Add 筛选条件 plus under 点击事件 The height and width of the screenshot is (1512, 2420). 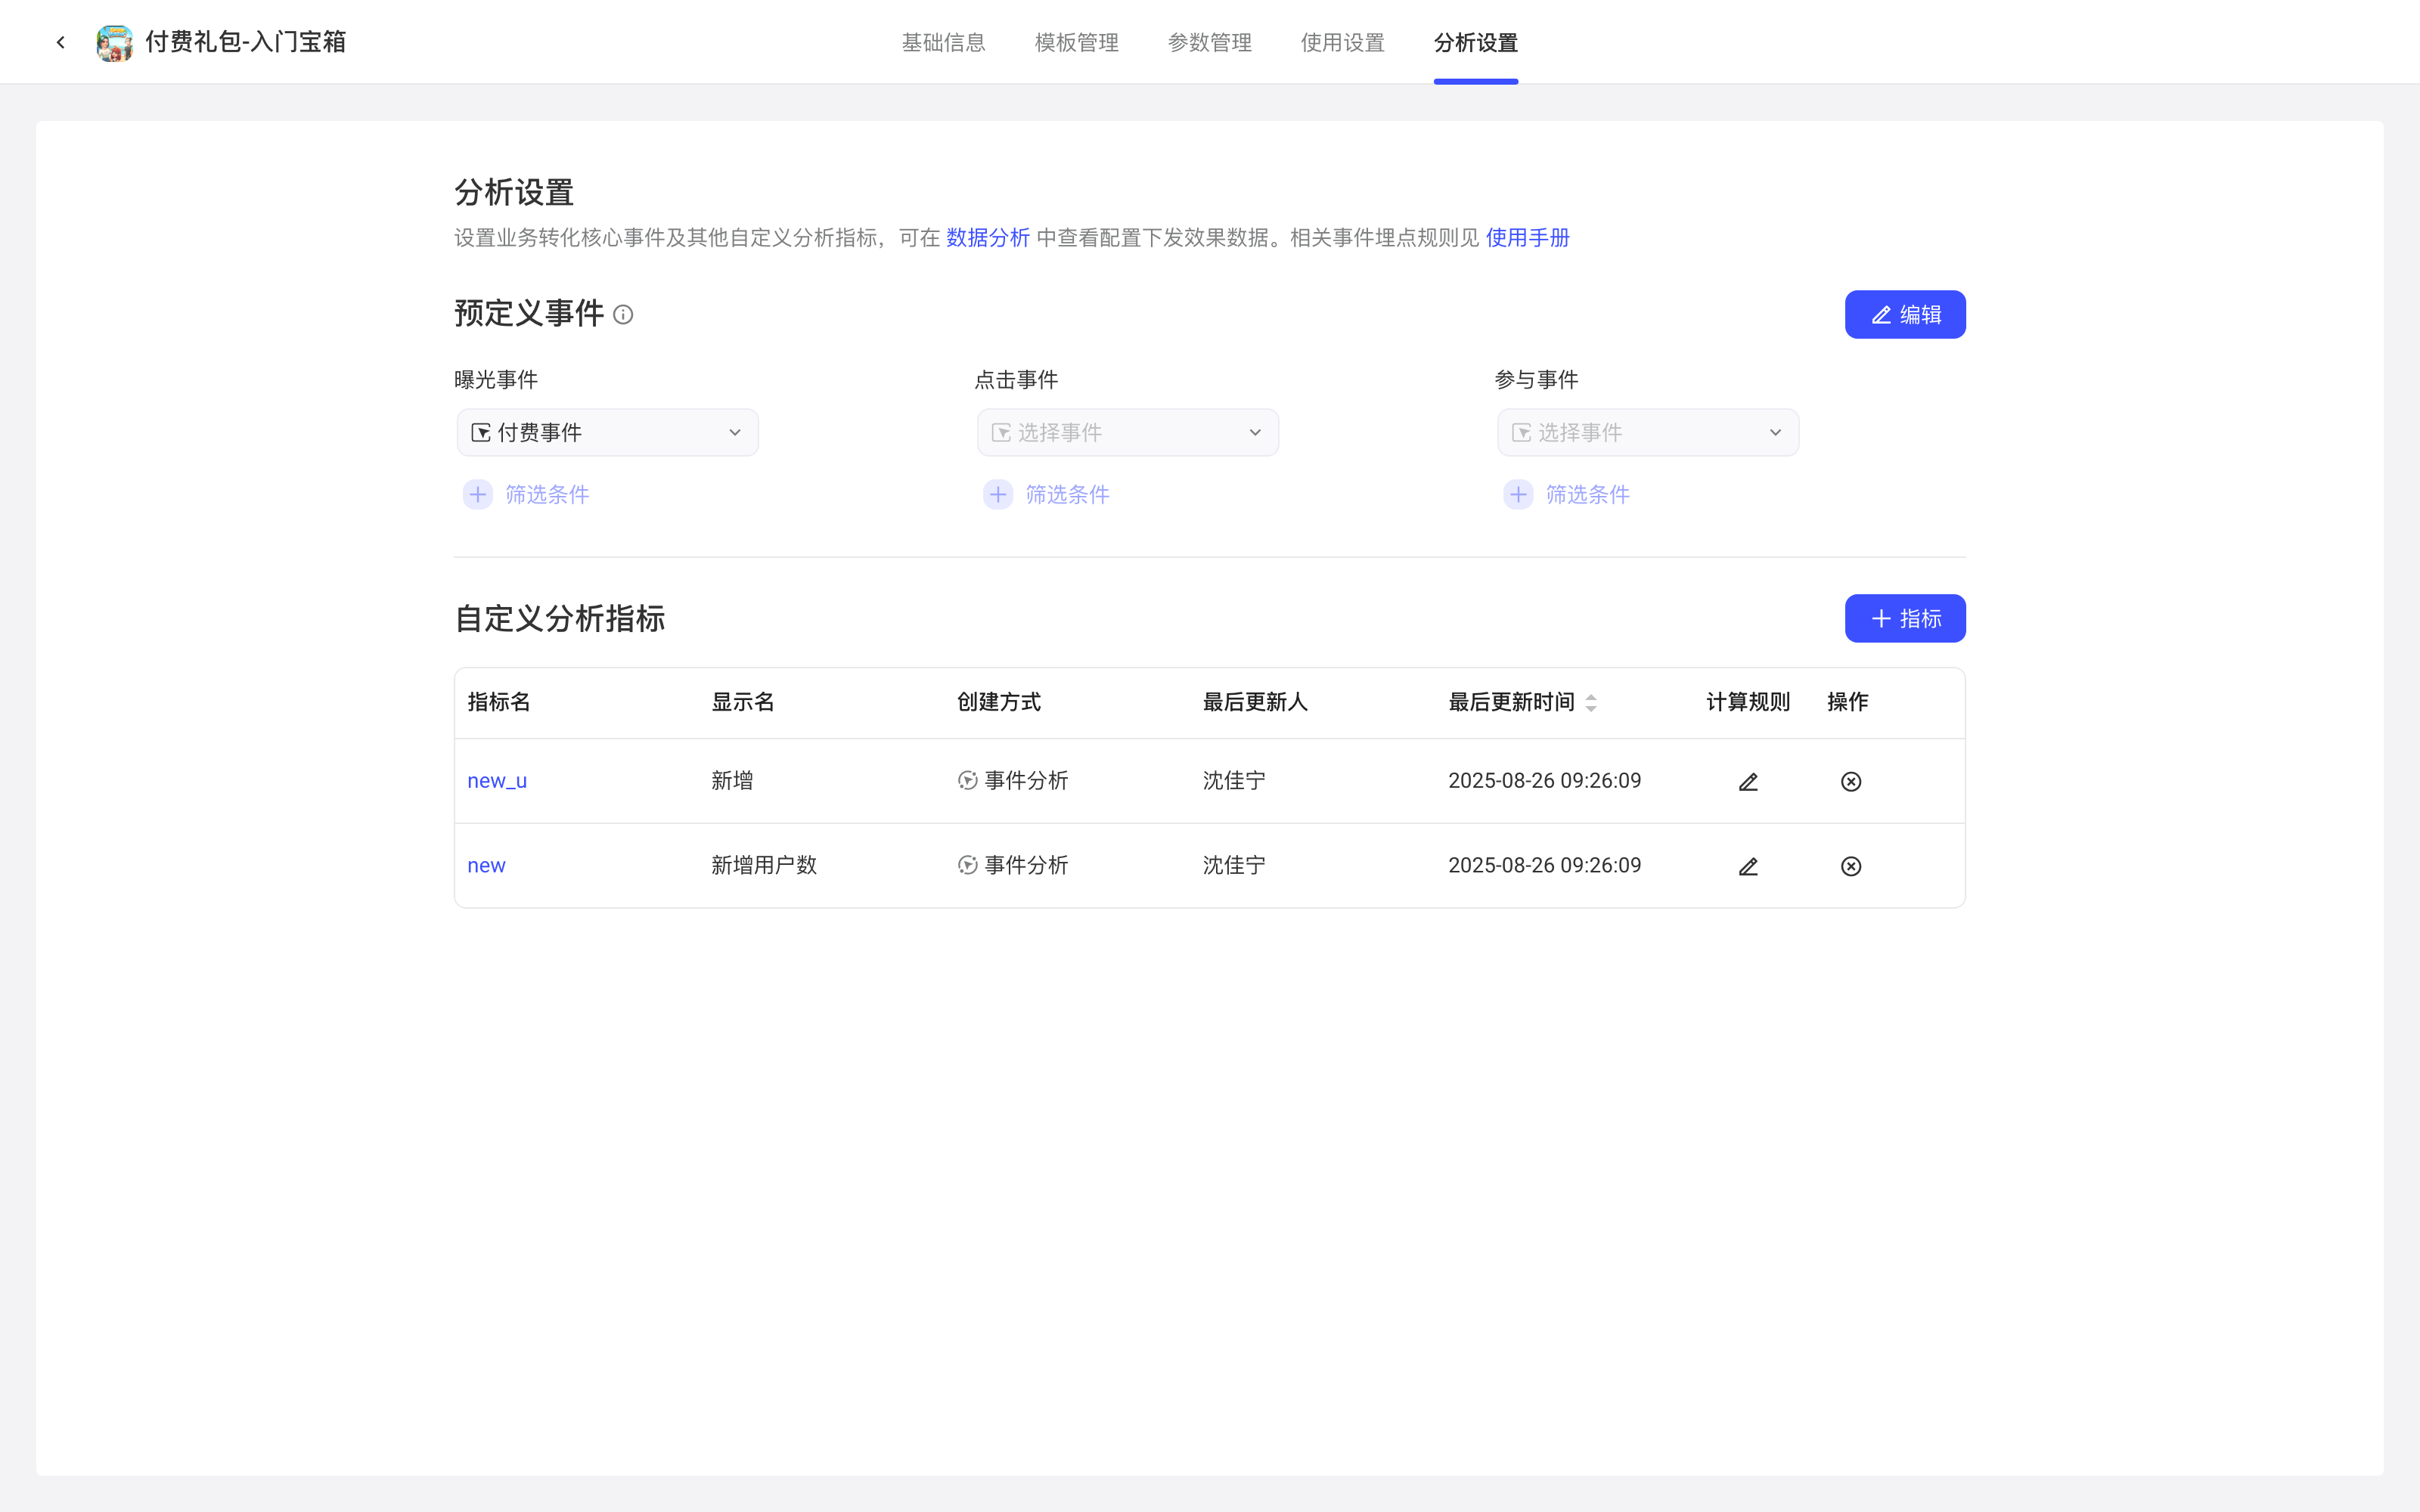(998, 494)
